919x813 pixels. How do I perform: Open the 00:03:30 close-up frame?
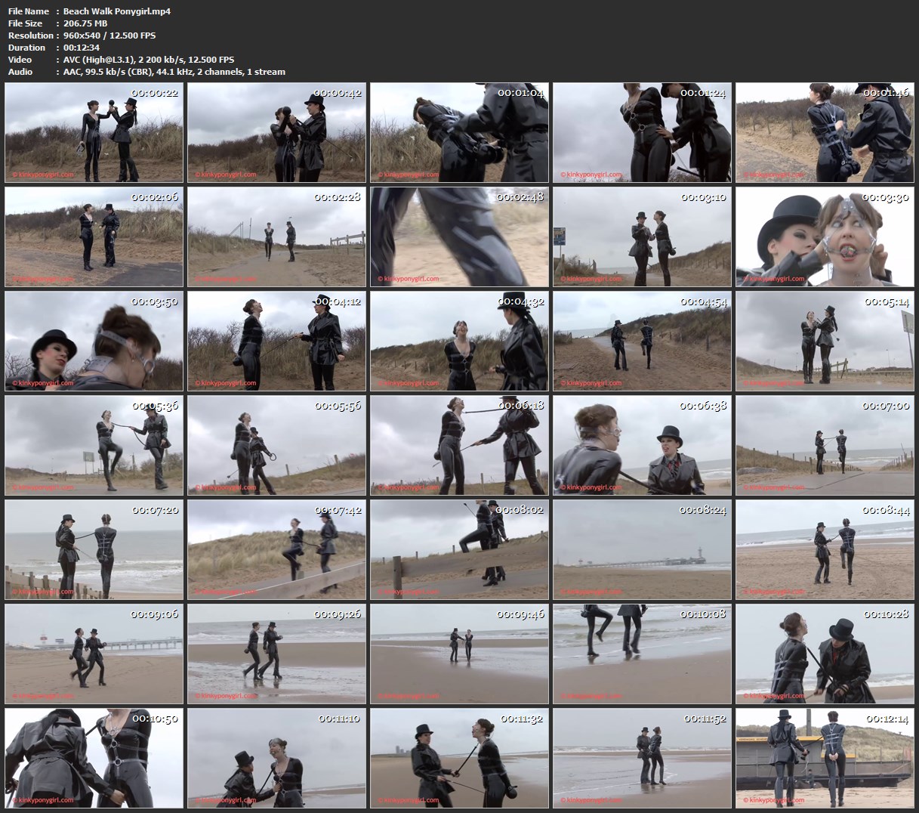point(825,236)
